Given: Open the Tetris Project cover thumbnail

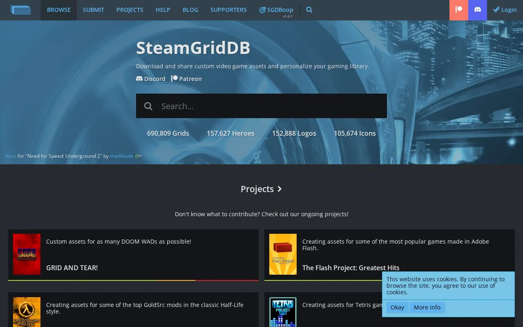Looking at the screenshot, I should 283,312.
